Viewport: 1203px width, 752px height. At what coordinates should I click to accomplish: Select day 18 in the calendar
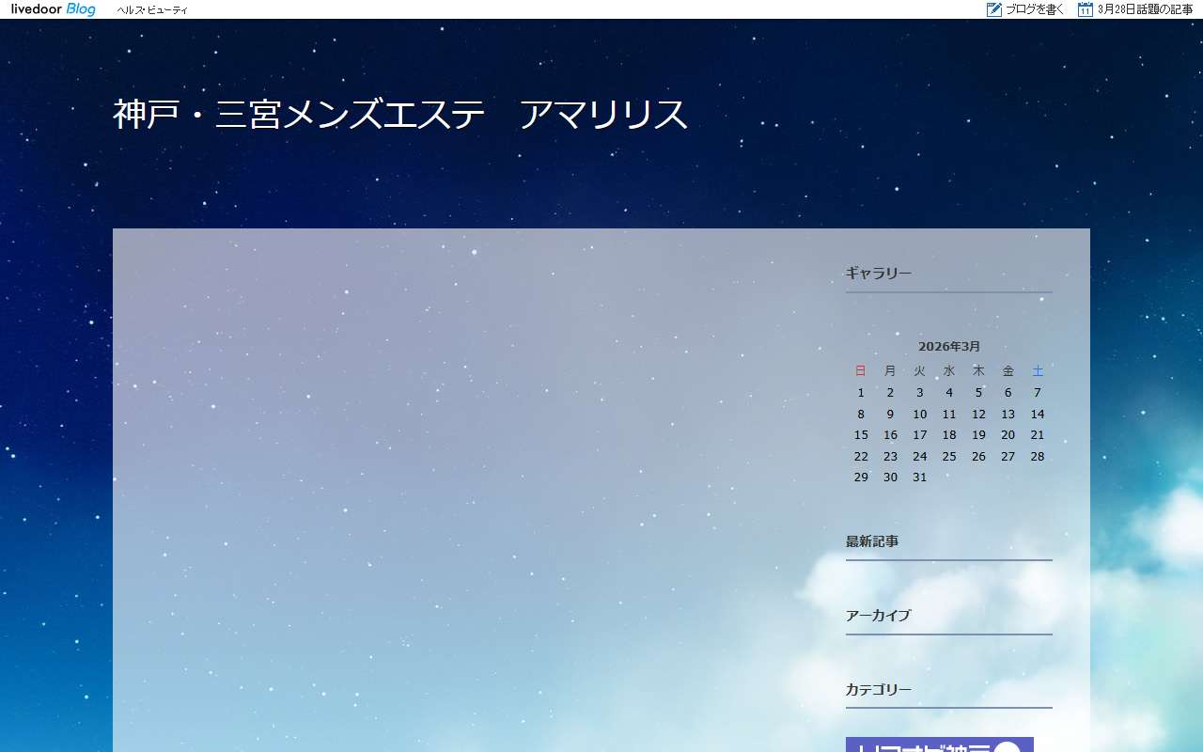949,435
